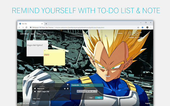Image resolution: width=170 pixels, height=106 pixels.
Task: Reload the page with the refresh icon
Action: click(x=26, y=28)
